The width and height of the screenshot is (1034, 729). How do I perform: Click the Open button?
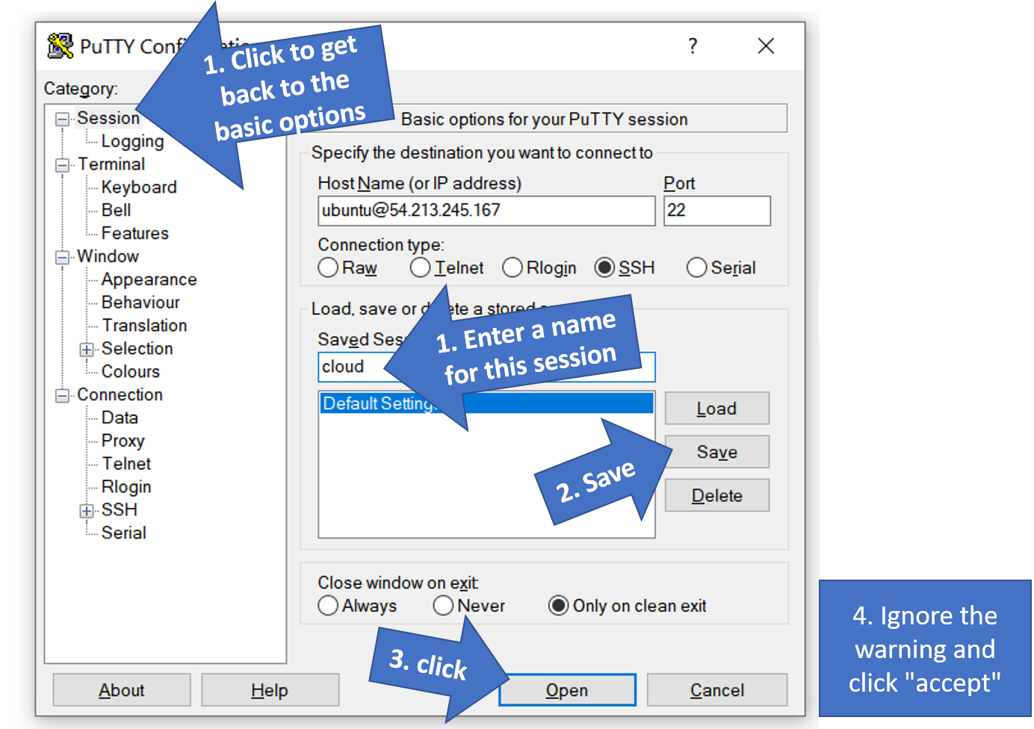coord(567,690)
